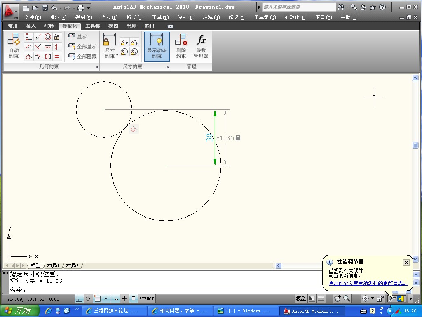Open the Parameters Manager (参数管理器)

point(201,46)
